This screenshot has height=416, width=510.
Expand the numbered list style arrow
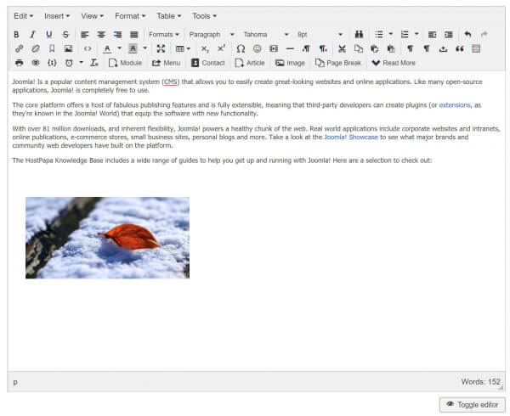pyautogui.click(x=416, y=34)
